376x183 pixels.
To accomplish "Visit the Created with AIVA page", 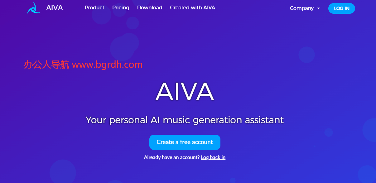I will point(192,8).
